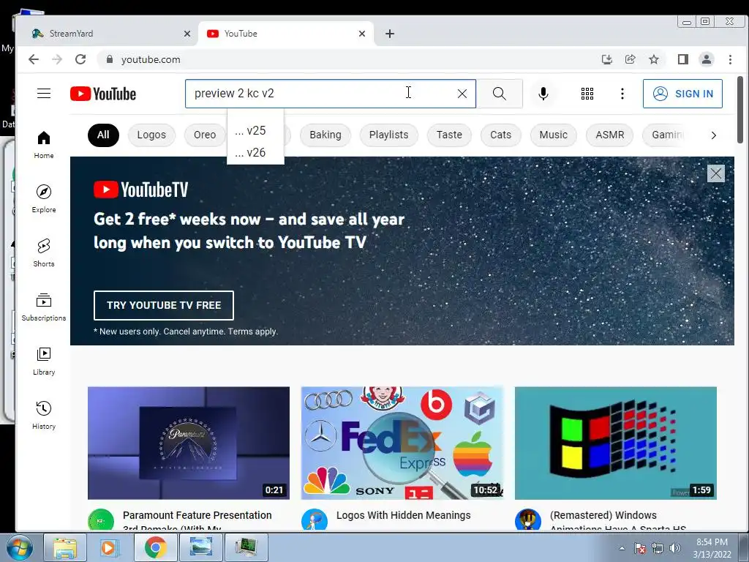Open Paramount Feature Presentation video title
This screenshot has width=749, height=562.
[x=197, y=520]
